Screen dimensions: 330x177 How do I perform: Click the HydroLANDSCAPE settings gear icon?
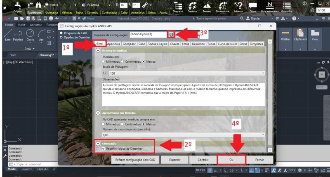(x=312, y=10)
